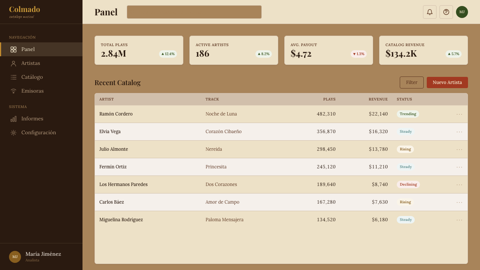Sort by the STATUS column header
Screen dimensions: 480x270
point(404,99)
